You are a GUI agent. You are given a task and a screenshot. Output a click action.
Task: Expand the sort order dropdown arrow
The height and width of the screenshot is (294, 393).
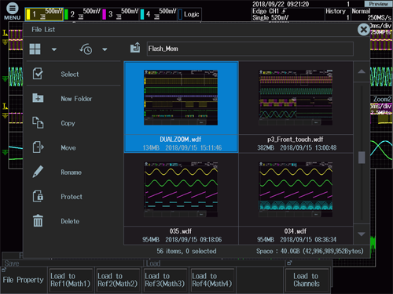pos(105,49)
